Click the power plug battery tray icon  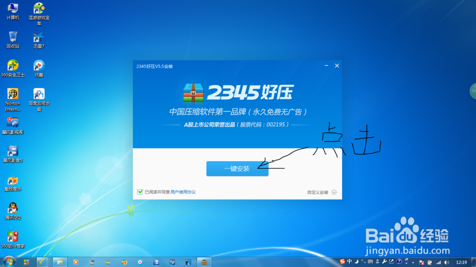pos(429,262)
